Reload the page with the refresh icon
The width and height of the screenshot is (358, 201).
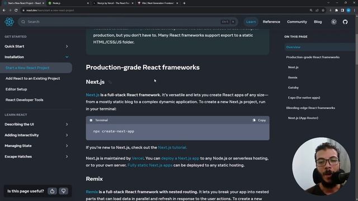click(16, 10)
